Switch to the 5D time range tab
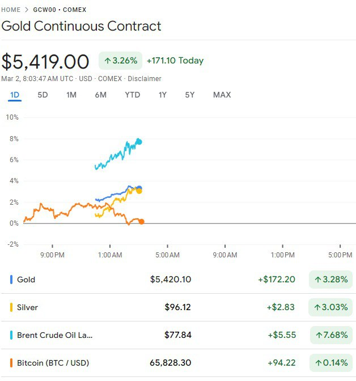356x381 pixels. (43, 95)
